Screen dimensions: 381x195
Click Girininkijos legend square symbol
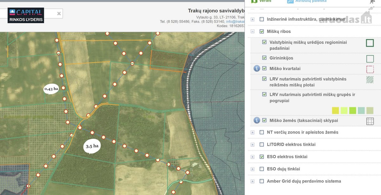click(x=370, y=59)
